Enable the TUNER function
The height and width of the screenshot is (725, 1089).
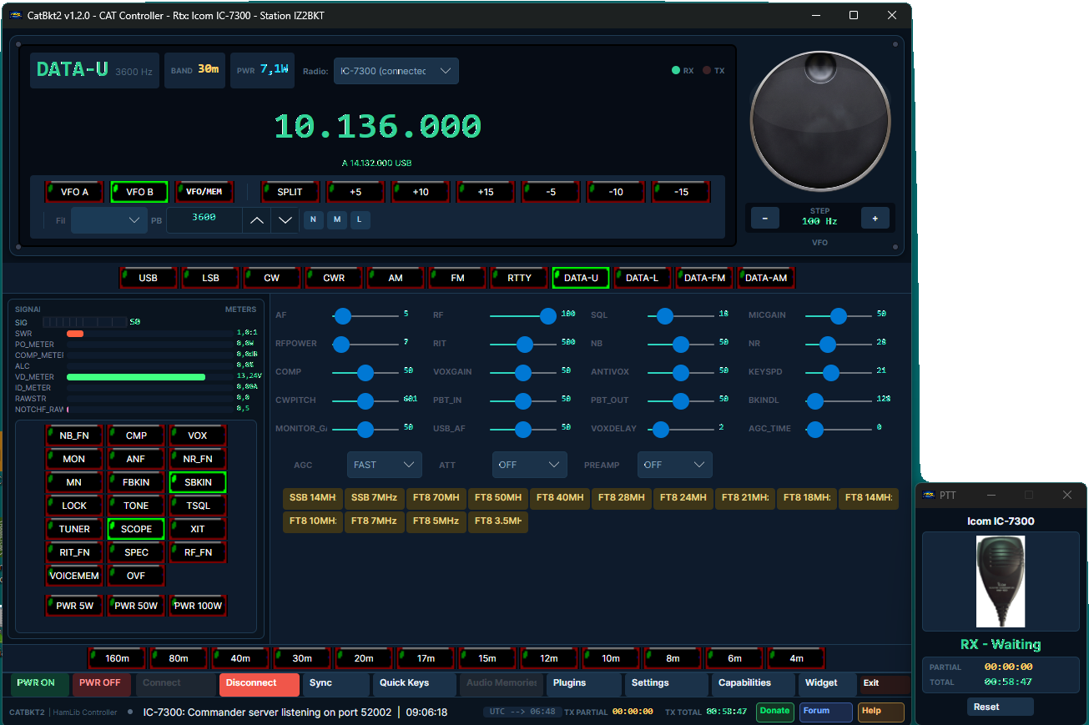point(74,529)
